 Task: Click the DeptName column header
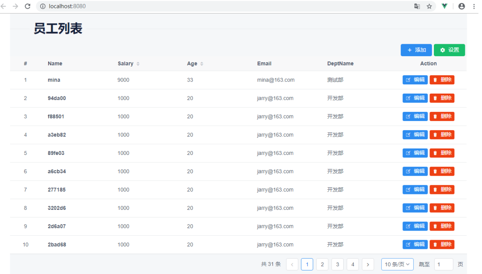340,64
